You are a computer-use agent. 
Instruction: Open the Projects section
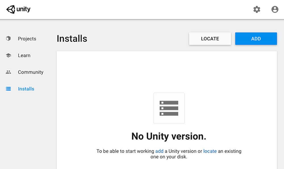coord(27,39)
